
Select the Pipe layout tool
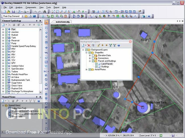coord(46,28)
